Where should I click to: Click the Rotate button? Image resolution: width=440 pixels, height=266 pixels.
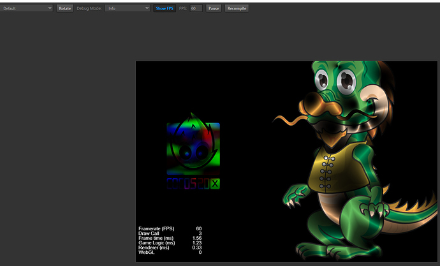click(65, 8)
